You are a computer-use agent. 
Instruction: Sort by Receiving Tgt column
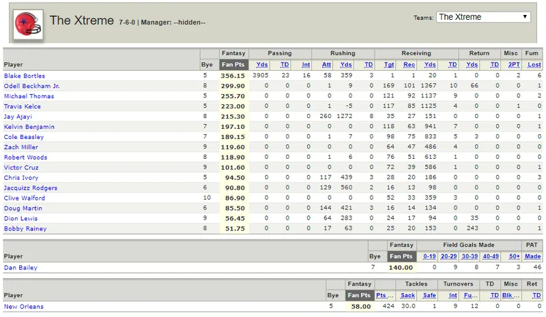pyautogui.click(x=388, y=64)
